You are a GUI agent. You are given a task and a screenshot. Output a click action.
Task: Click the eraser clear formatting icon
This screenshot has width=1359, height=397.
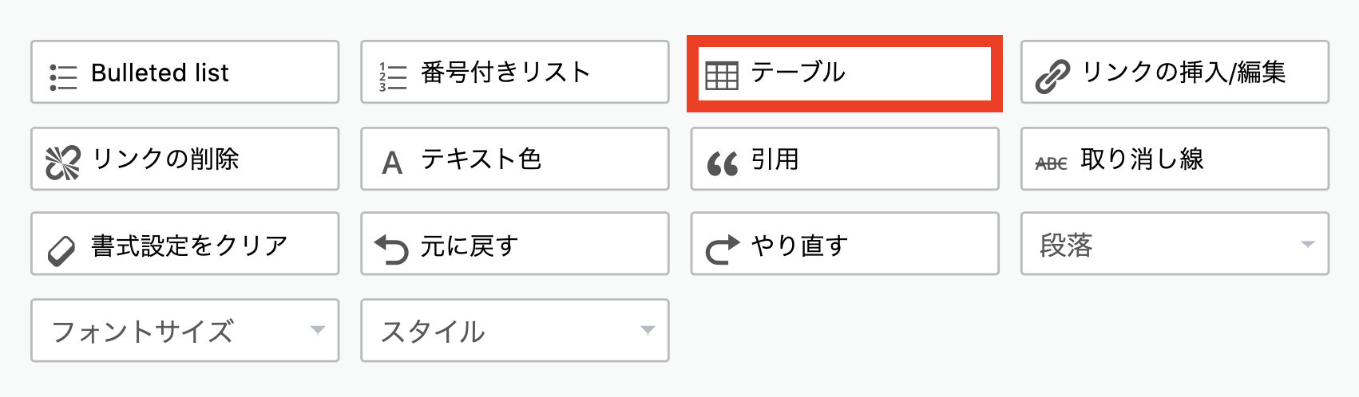pos(61,250)
